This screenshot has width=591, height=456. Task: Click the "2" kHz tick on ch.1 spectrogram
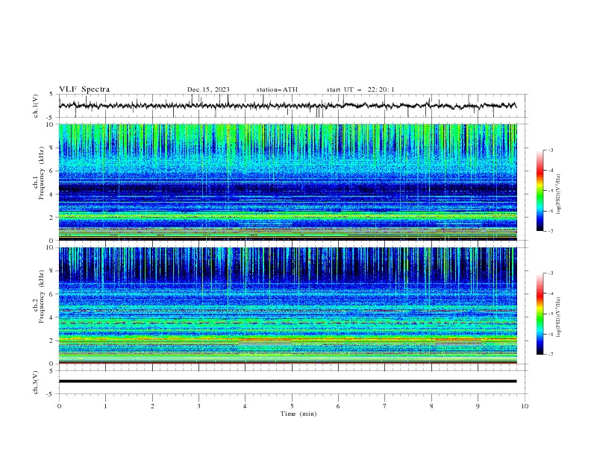pyautogui.click(x=52, y=218)
